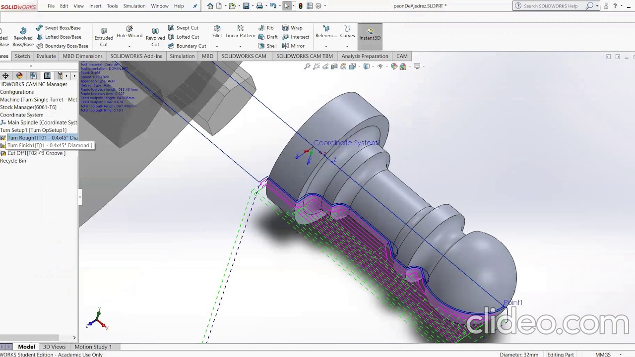Click the Draft feature tool
The image size is (635, 357).
coord(268,37)
